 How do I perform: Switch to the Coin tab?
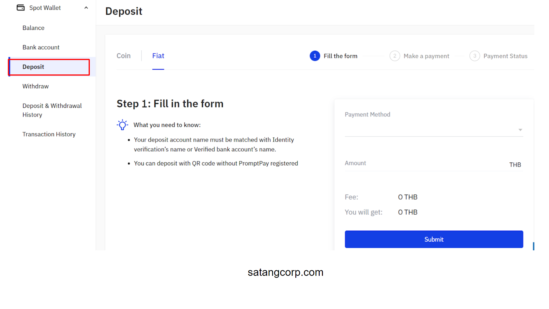click(x=124, y=56)
